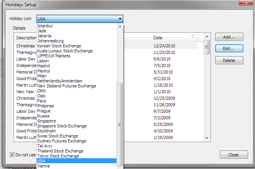Select date 9/7/2009 cell

point(162,111)
